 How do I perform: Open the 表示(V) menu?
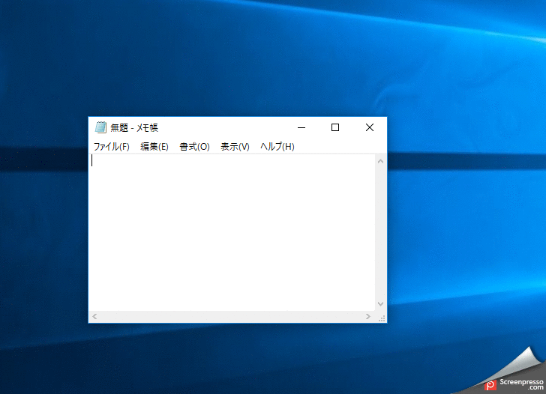[235, 147]
